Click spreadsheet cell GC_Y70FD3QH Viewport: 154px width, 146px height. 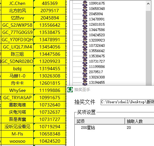17,40
